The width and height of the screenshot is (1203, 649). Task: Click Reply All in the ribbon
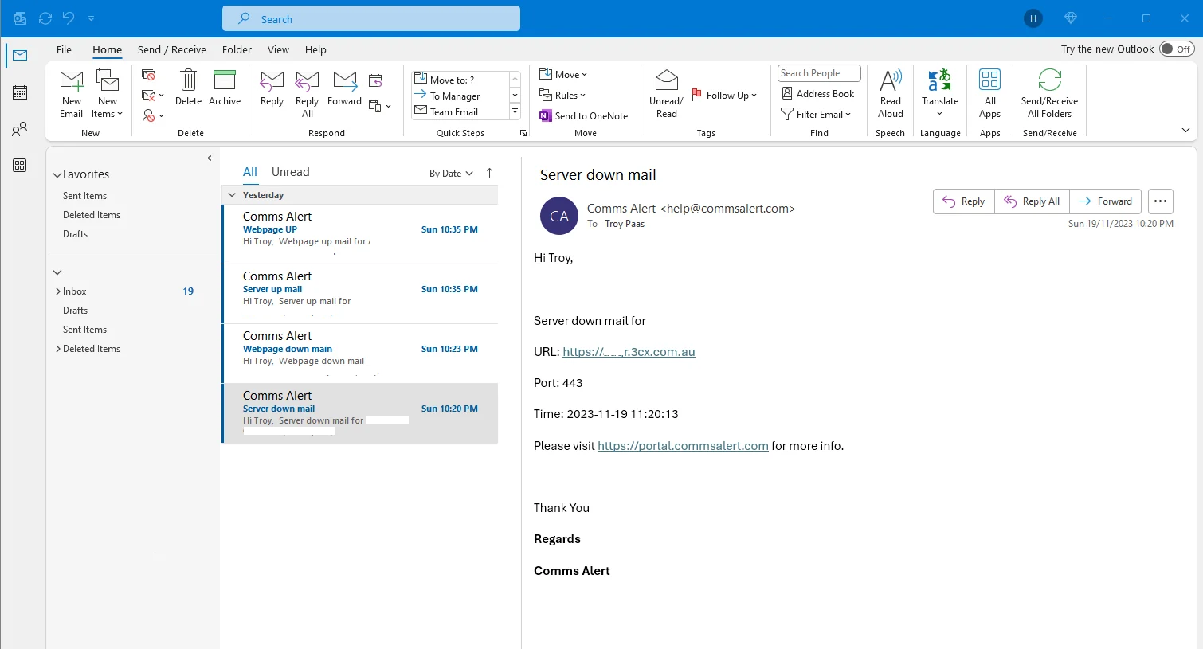click(307, 94)
